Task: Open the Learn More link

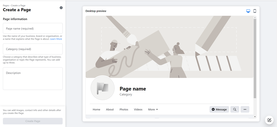Action: coord(56,39)
